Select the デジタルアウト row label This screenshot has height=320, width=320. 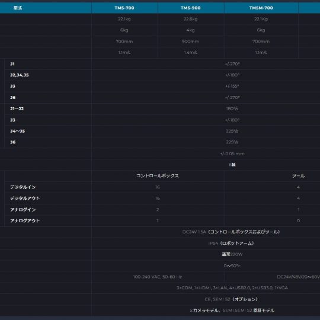point(25,198)
